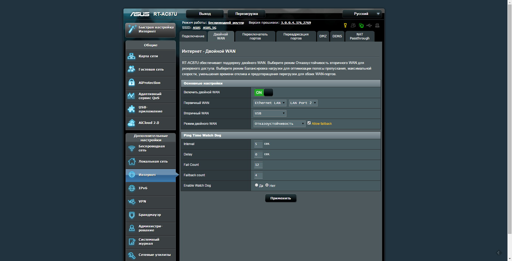
Task: Click the AiProtection lock icon
Action: pos(131,82)
